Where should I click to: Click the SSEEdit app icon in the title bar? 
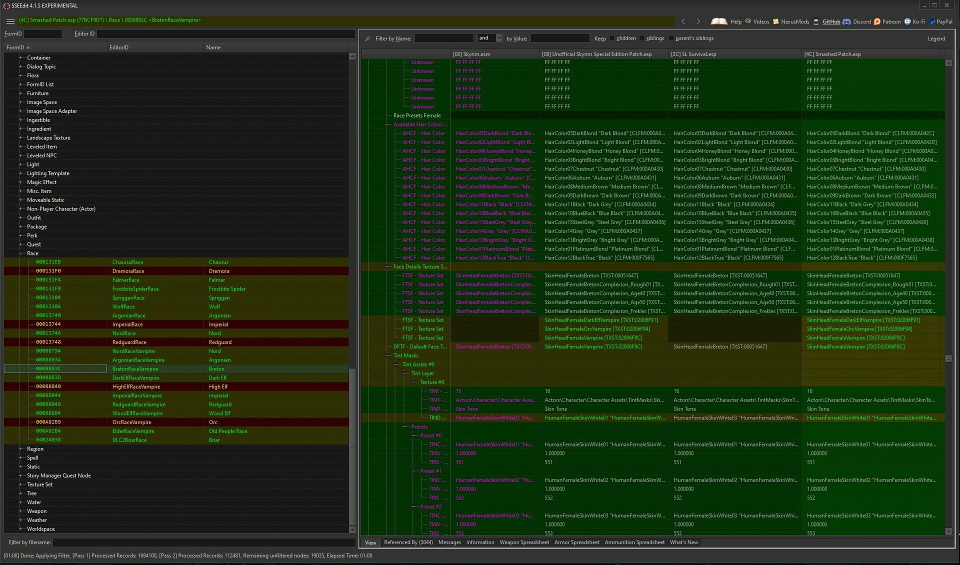pos(6,6)
